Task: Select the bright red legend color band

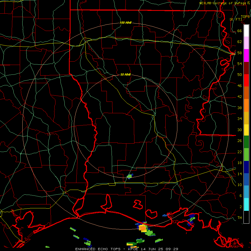Action: pyautogui.click(x=246, y=80)
